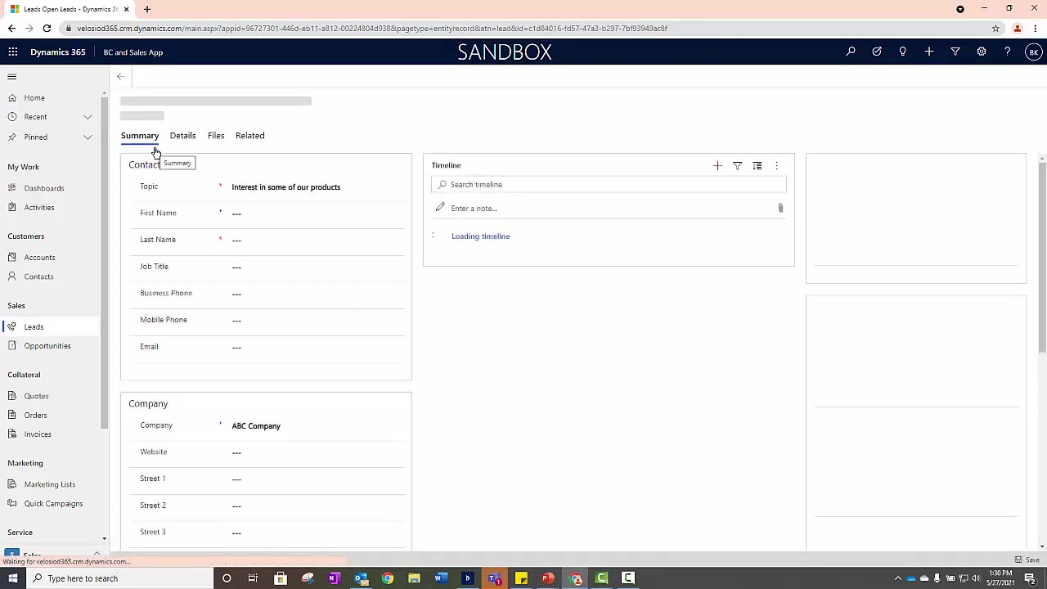The height and width of the screenshot is (589, 1047).
Task: Expand the Pinned section chevron
Action: [x=88, y=137]
